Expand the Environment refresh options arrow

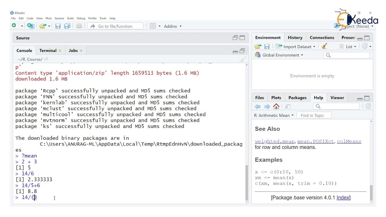[370, 46]
